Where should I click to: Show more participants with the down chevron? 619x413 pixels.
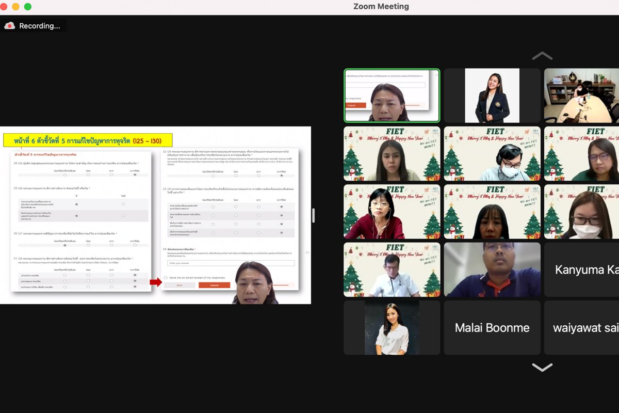542,367
